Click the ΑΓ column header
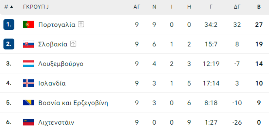This screenshot has height=129, width=269. coord(137,7)
